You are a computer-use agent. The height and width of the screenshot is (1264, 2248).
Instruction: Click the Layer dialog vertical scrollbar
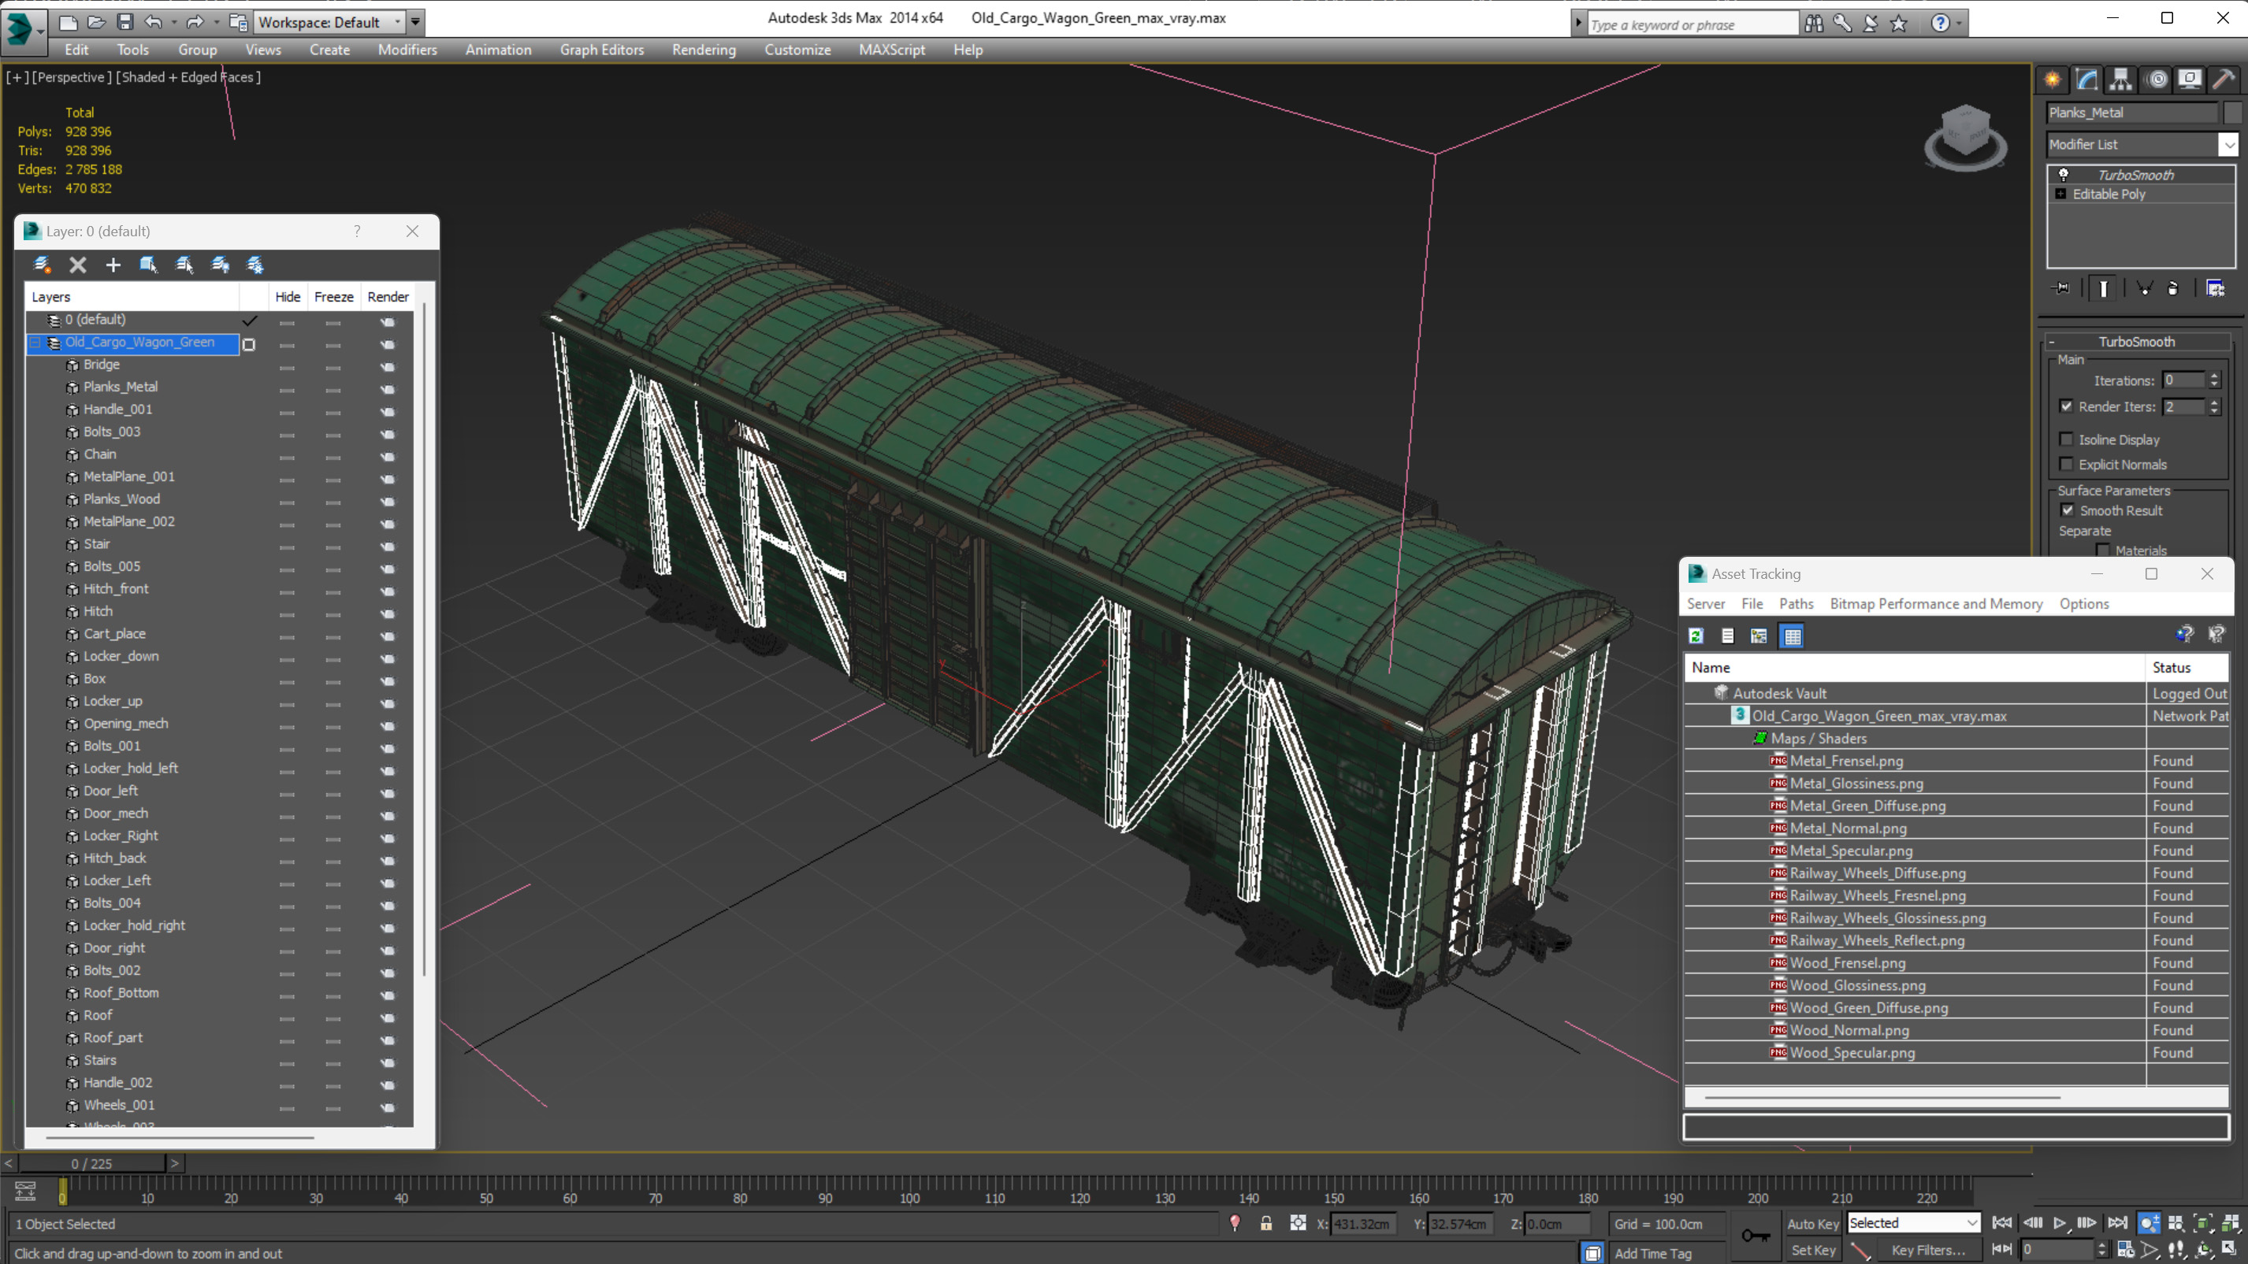tap(424, 639)
